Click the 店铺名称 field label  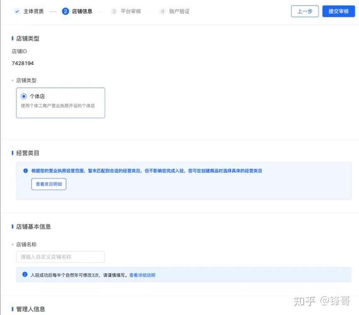[26, 244]
